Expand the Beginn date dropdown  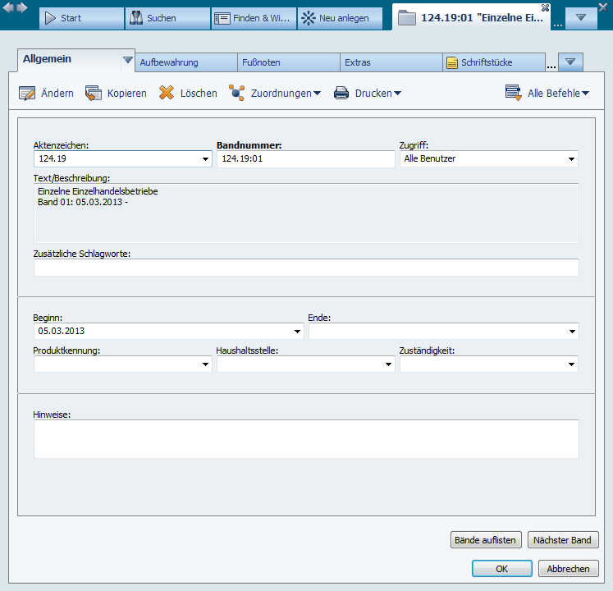pos(296,332)
